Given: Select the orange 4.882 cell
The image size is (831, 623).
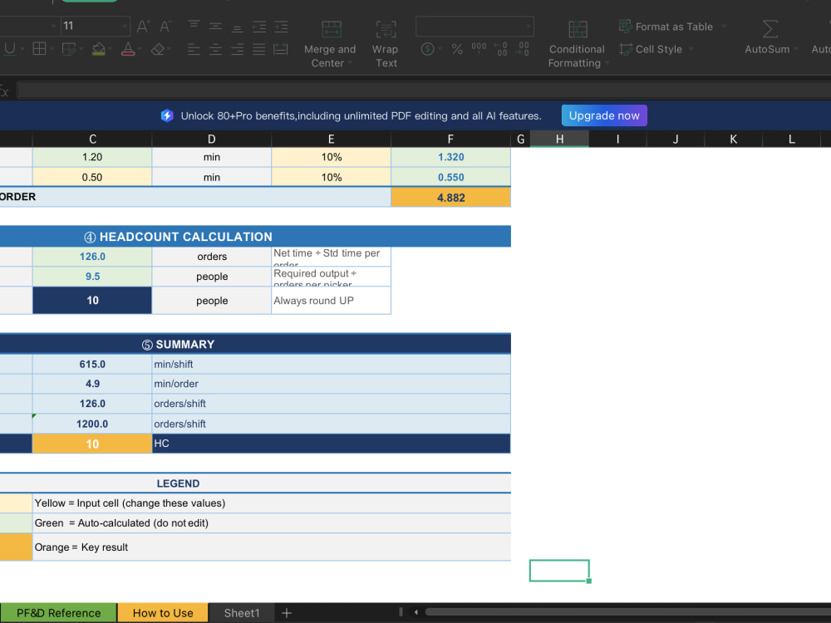Looking at the screenshot, I should 450,197.
